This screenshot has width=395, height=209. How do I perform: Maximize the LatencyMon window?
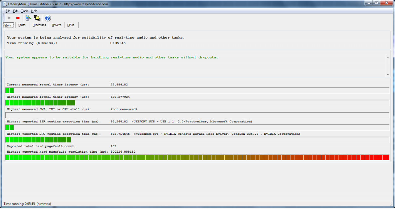coord(376,3)
